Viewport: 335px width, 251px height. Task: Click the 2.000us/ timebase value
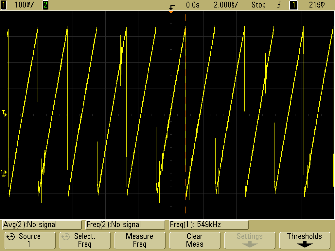point(225,5)
